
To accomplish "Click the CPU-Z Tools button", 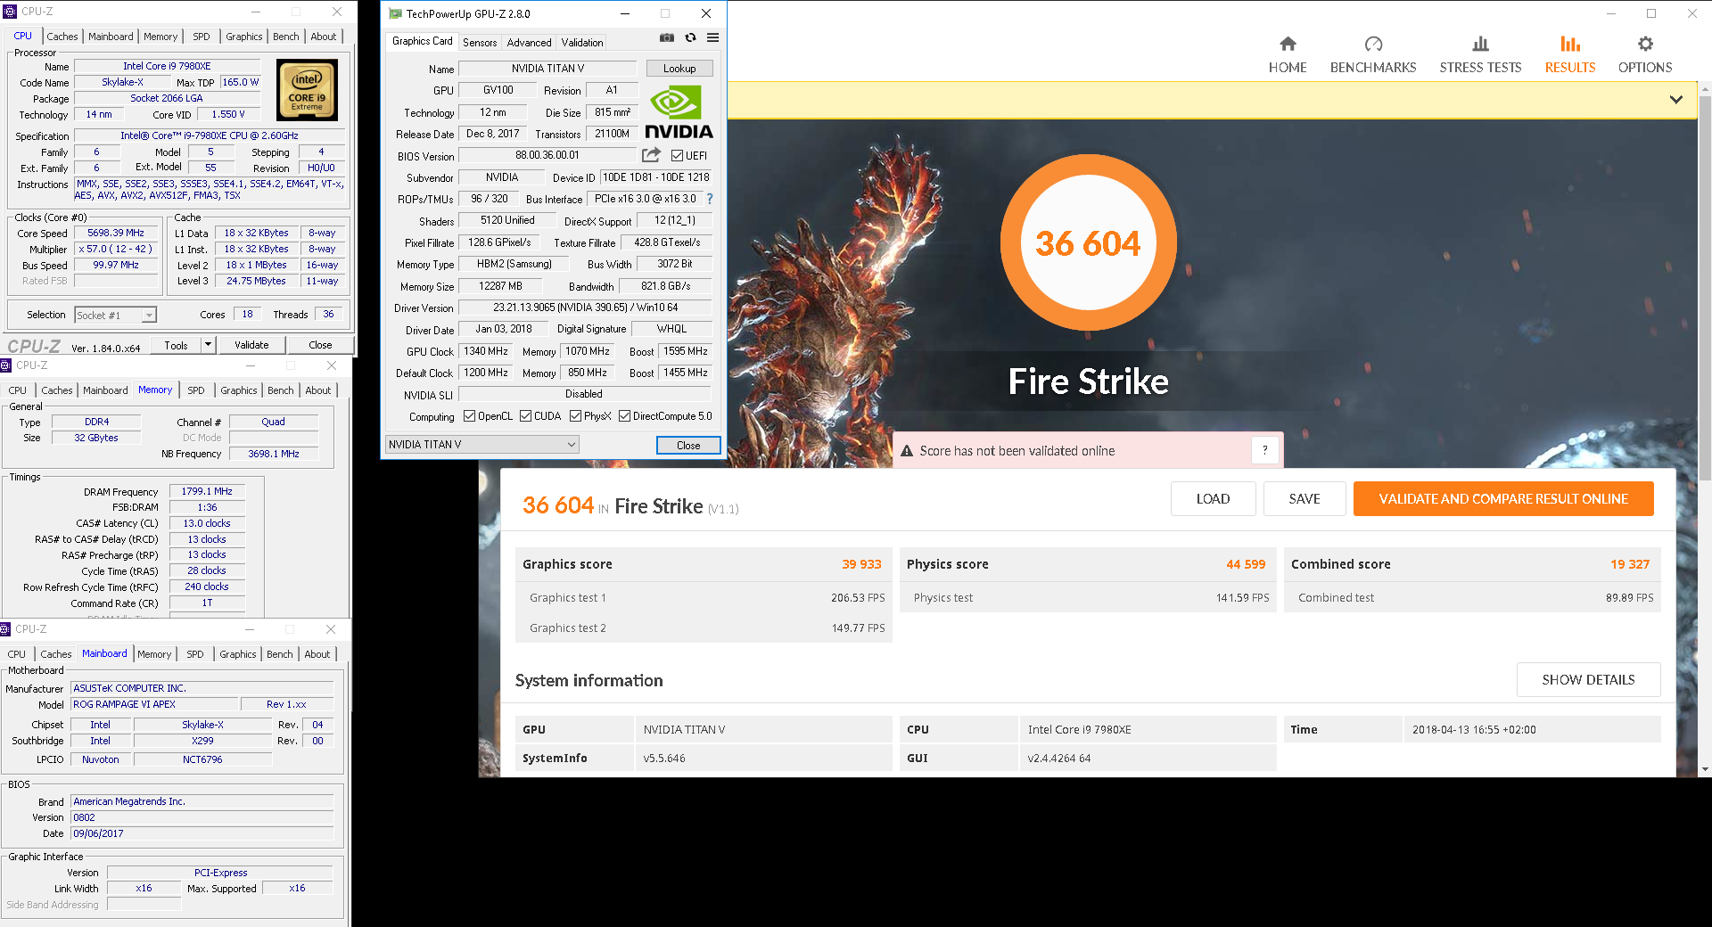I will coord(177,345).
